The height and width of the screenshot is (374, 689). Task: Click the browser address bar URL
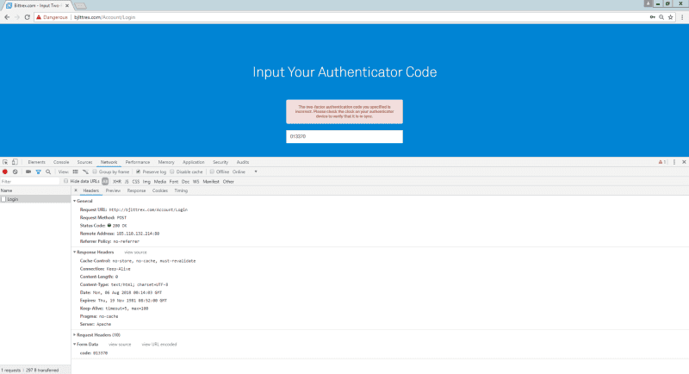104,17
